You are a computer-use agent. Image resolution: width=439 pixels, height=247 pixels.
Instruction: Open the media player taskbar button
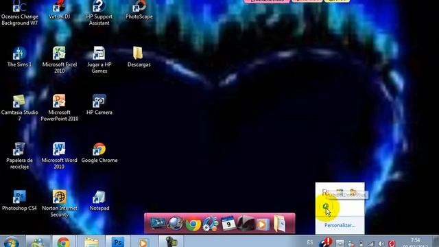(143, 242)
